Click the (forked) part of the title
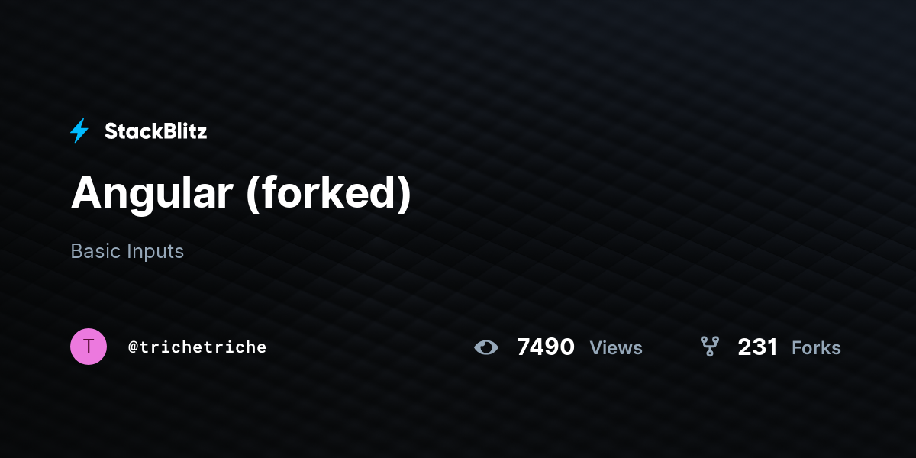This screenshot has width=916, height=458. click(329, 194)
